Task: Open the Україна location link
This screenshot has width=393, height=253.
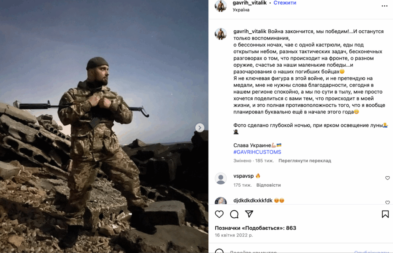Action: tap(241, 10)
